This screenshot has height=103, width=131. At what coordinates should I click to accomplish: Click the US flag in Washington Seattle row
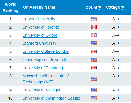click(94, 98)
